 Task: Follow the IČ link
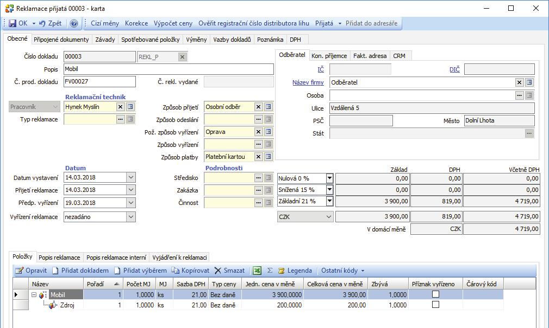(321, 69)
